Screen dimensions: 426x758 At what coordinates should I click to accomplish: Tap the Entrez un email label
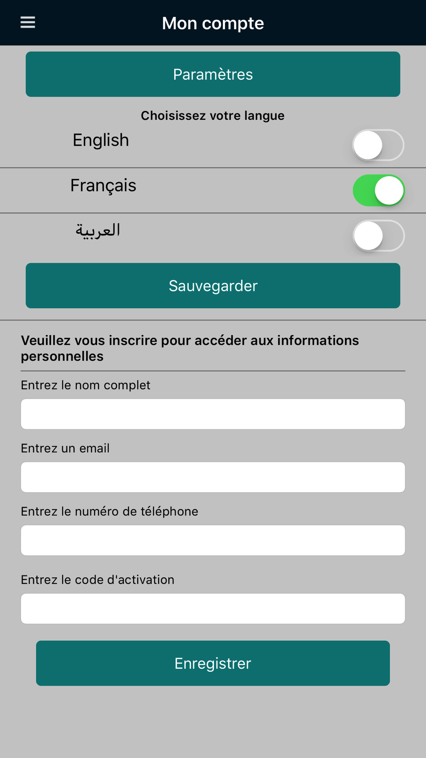pyautogui.click(x=65, y=448)
